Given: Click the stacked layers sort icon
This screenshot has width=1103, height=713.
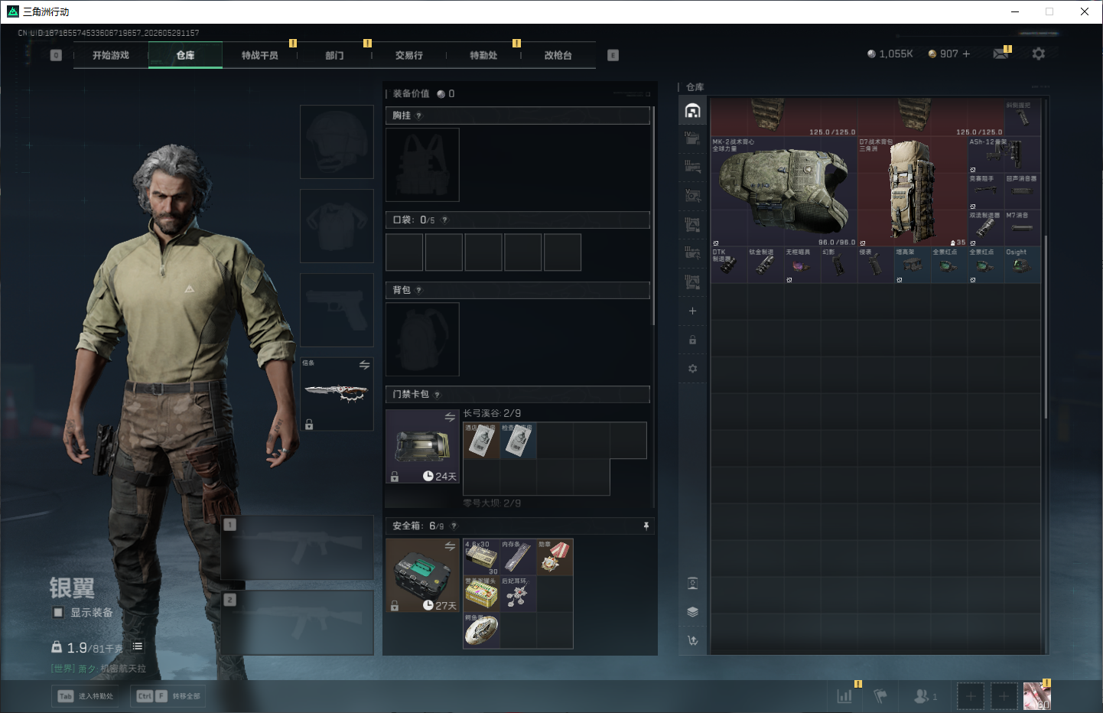Looking at the screenshot, I should (692, 612).
